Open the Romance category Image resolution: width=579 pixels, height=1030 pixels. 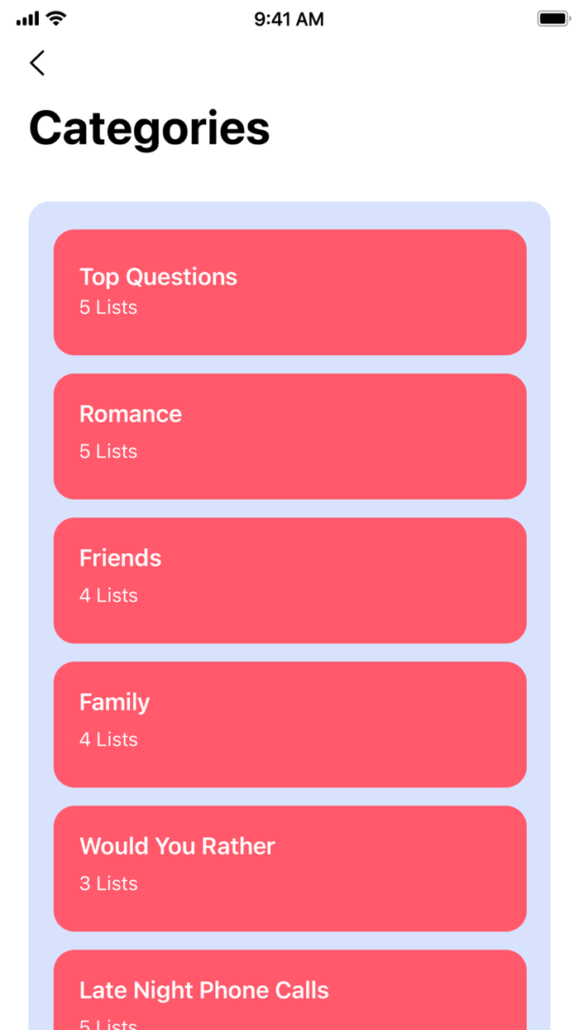coord(289,436)
